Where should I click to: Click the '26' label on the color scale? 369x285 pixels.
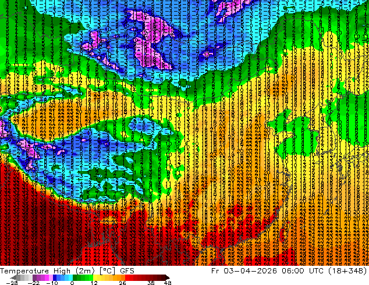point(122,283)
